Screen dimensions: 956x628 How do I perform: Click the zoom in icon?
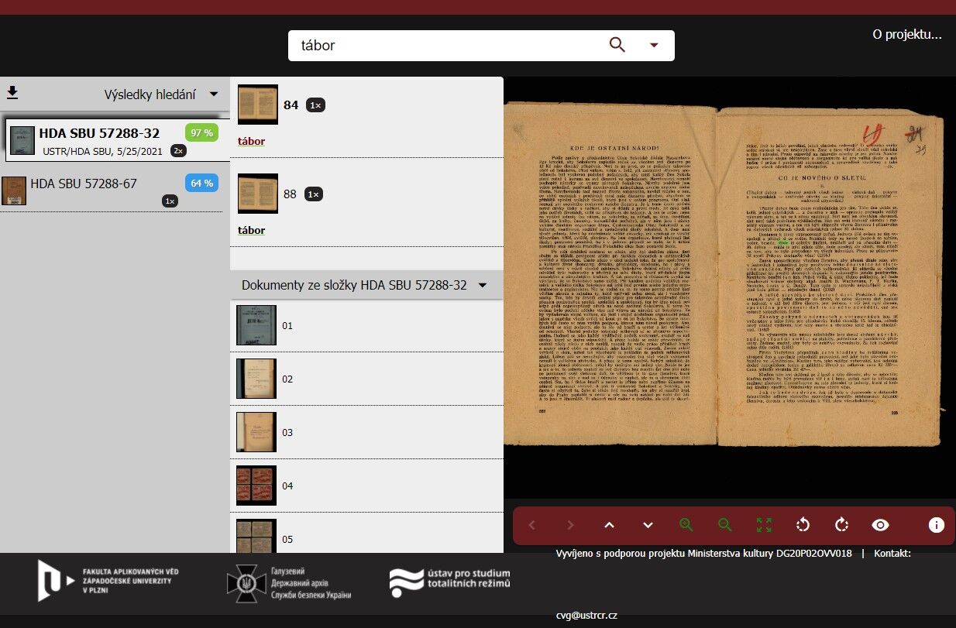686,525
